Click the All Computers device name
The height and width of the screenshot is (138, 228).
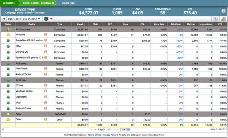click(x=23, y=30)
